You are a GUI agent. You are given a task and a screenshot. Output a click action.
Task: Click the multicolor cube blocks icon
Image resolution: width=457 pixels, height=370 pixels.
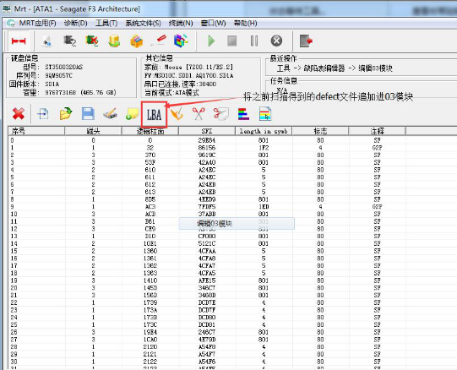pos(181,41)
